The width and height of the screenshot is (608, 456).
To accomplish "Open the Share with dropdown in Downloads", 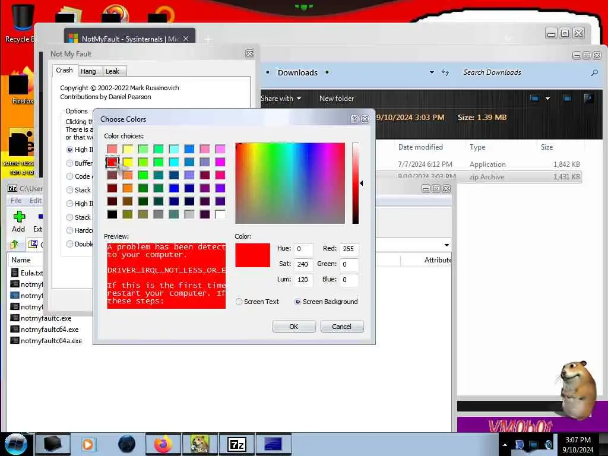I will pos(281,99).
